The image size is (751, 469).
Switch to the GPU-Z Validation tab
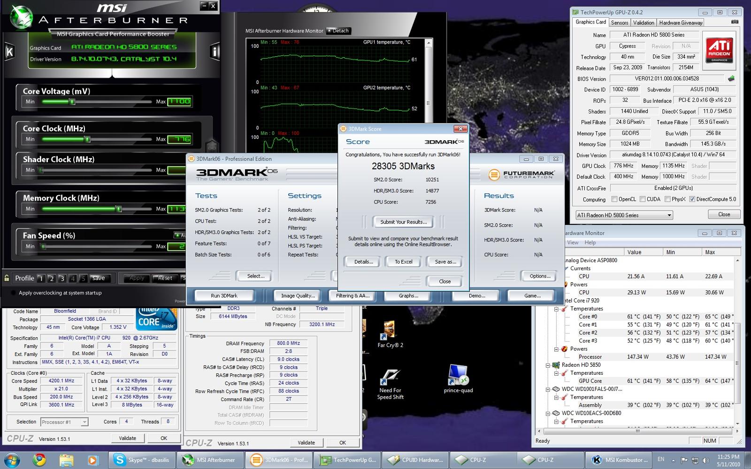643,23
